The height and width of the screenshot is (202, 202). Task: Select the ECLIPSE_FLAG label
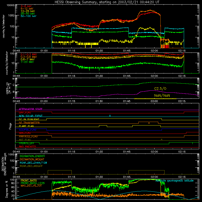pos(28,130)
